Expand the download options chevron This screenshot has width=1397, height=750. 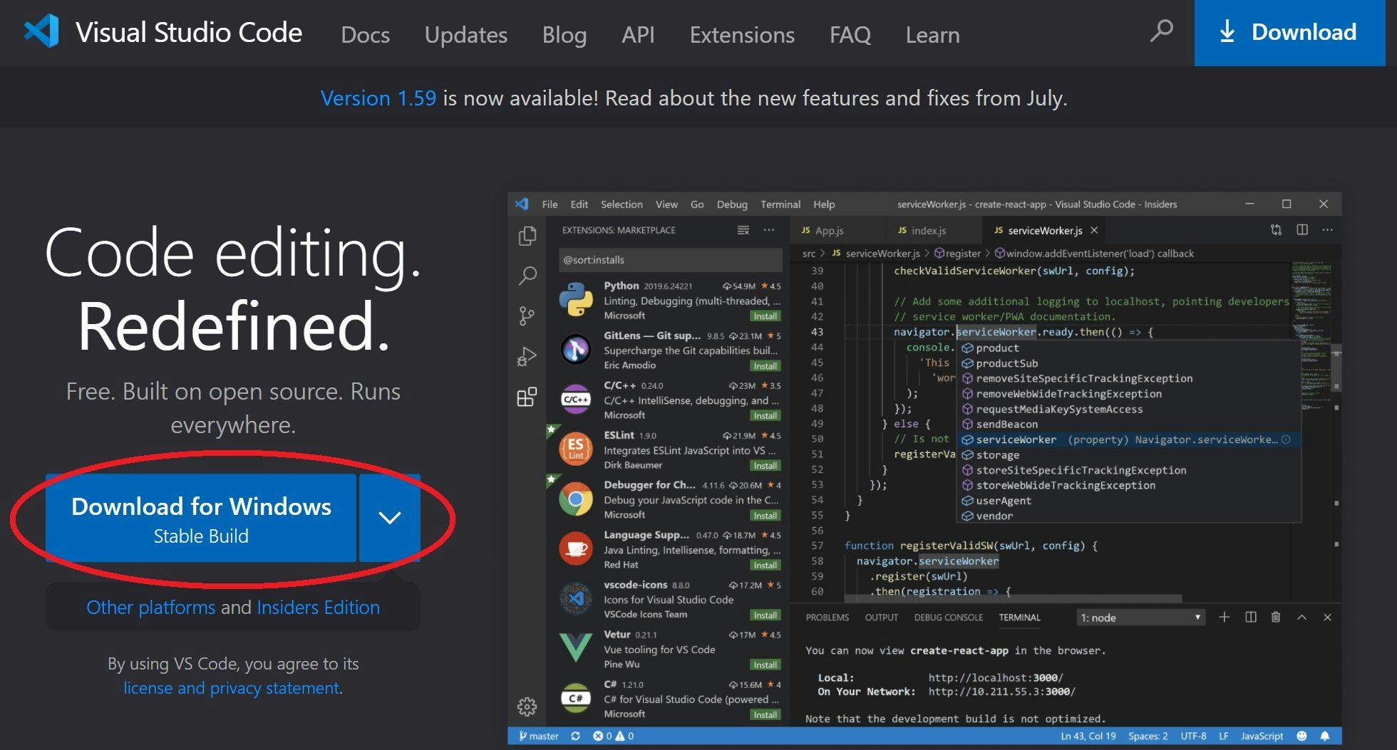click(x=389, y=518)
